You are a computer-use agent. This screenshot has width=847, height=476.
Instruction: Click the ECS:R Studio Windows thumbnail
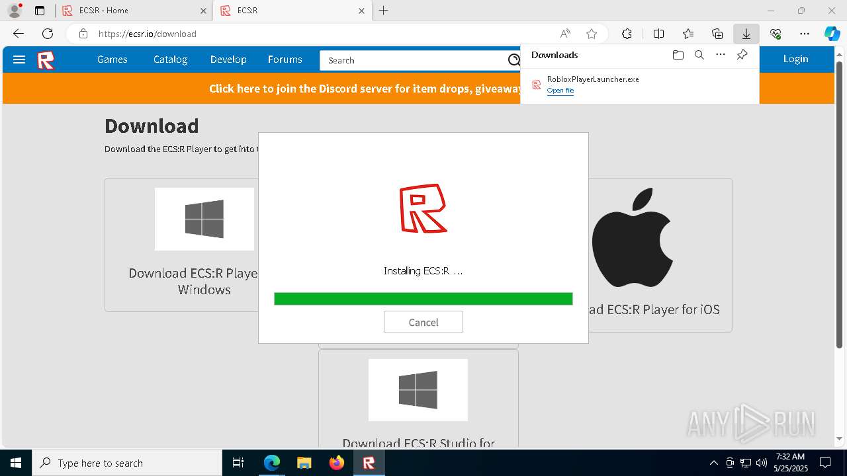pos(418,390)
